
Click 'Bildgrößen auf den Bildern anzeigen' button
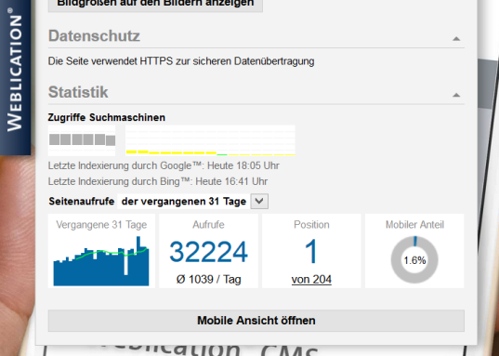pyautogui.click(x=155, y=5)
